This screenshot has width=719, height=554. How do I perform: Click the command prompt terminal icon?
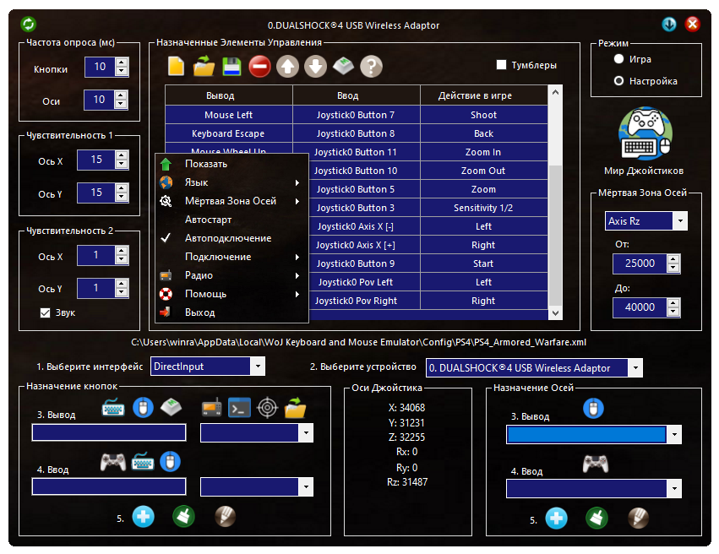[x=239, y=407]
